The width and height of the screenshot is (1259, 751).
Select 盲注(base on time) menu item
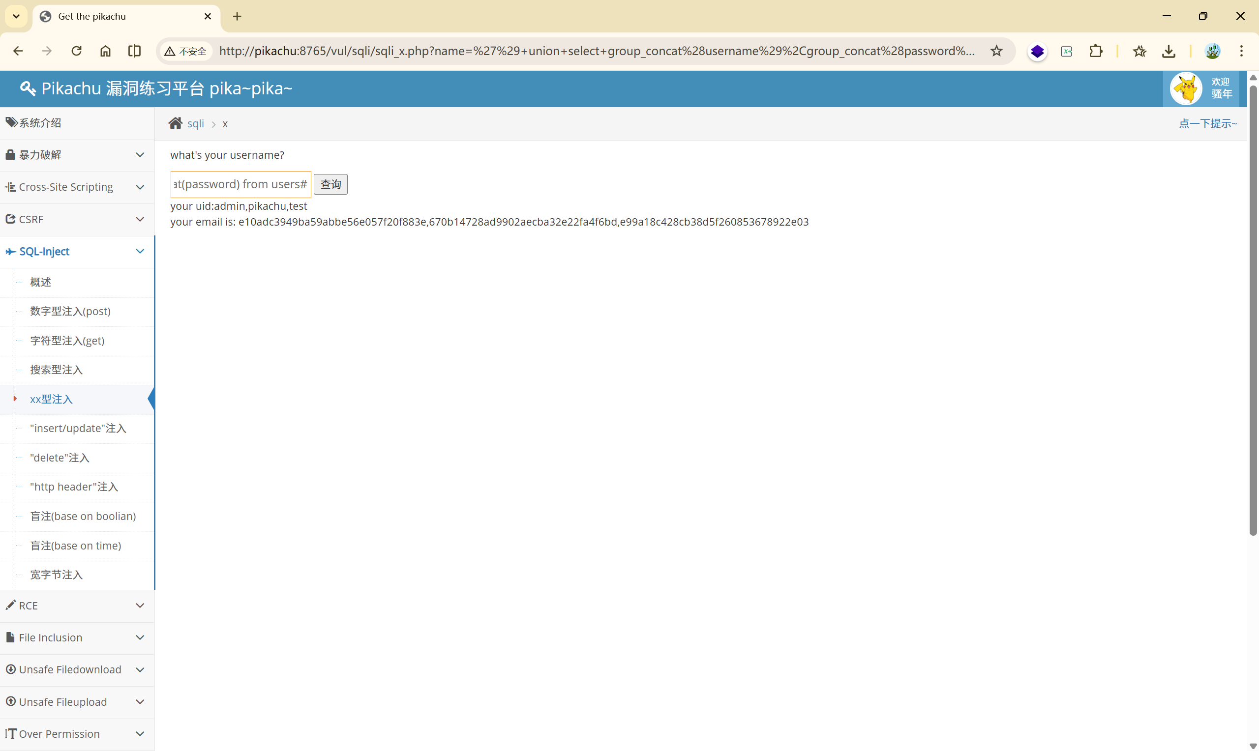coord(75,546)
